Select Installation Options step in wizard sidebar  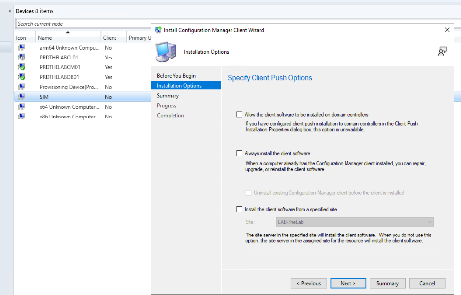point(185,86)
